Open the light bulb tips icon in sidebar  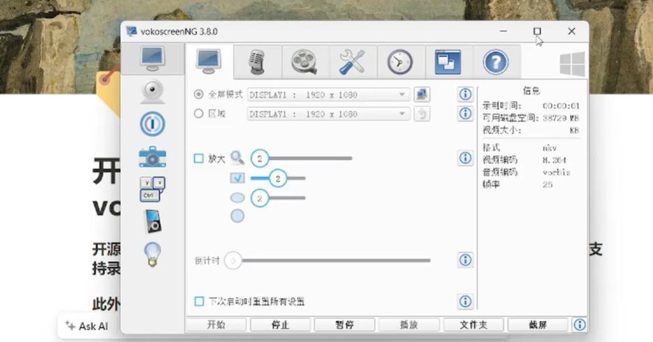(x=152, y=254)
